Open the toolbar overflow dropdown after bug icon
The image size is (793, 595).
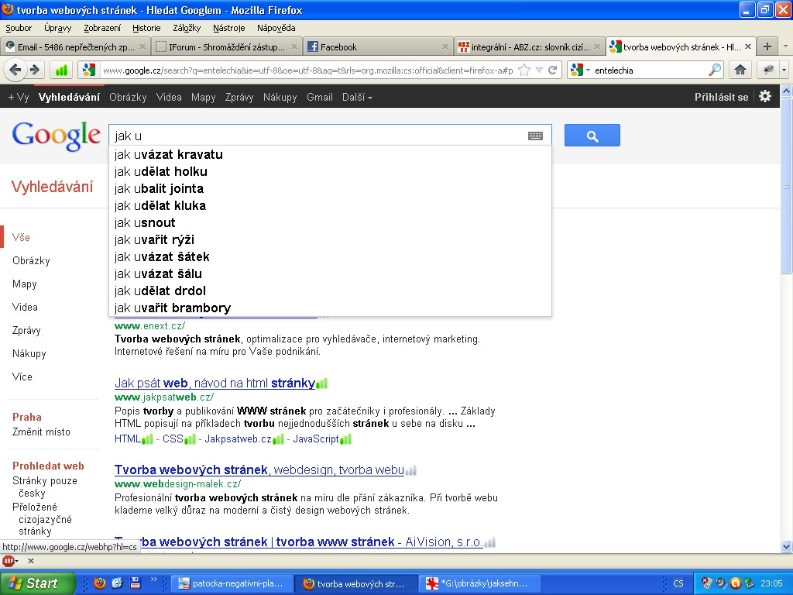pyautogui.click(x=784, y=70)
